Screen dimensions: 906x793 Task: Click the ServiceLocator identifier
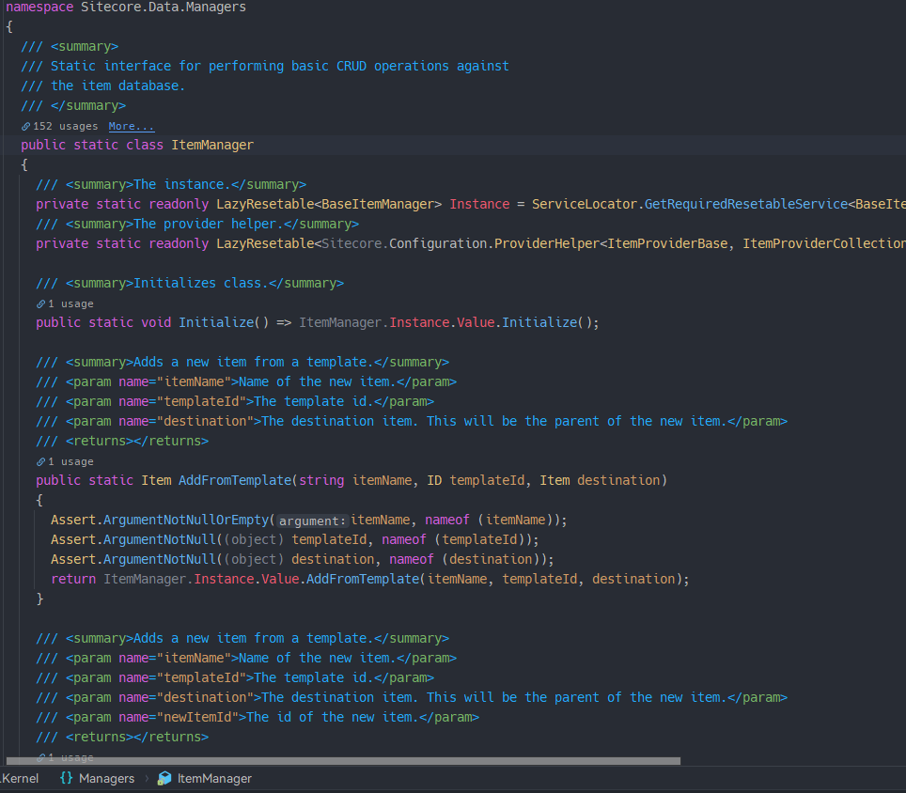tap(585, 205)
